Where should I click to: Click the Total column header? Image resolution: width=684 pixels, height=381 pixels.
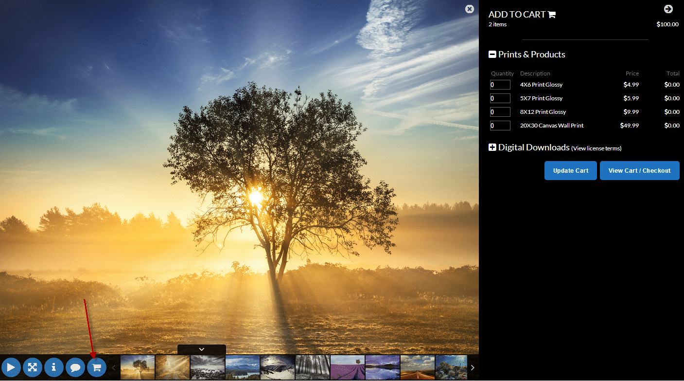tap(673, 73)
